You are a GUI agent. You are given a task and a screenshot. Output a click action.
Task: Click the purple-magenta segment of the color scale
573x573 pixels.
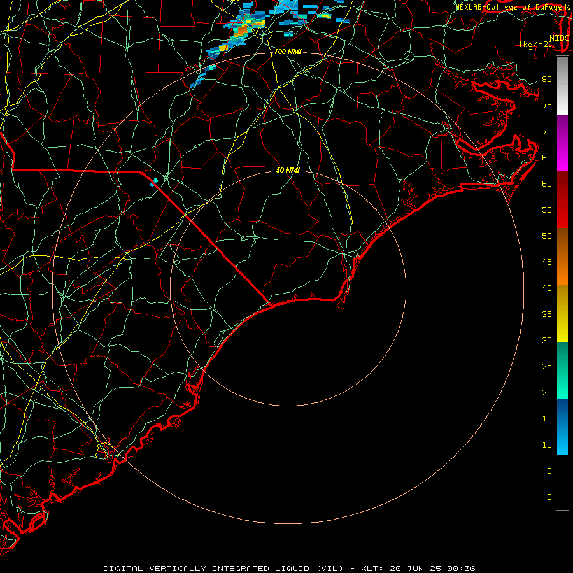click(562, 143)
